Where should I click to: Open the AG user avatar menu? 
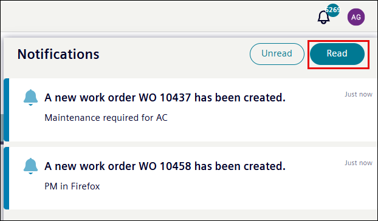pyautogui.click(x=356, y=17)
